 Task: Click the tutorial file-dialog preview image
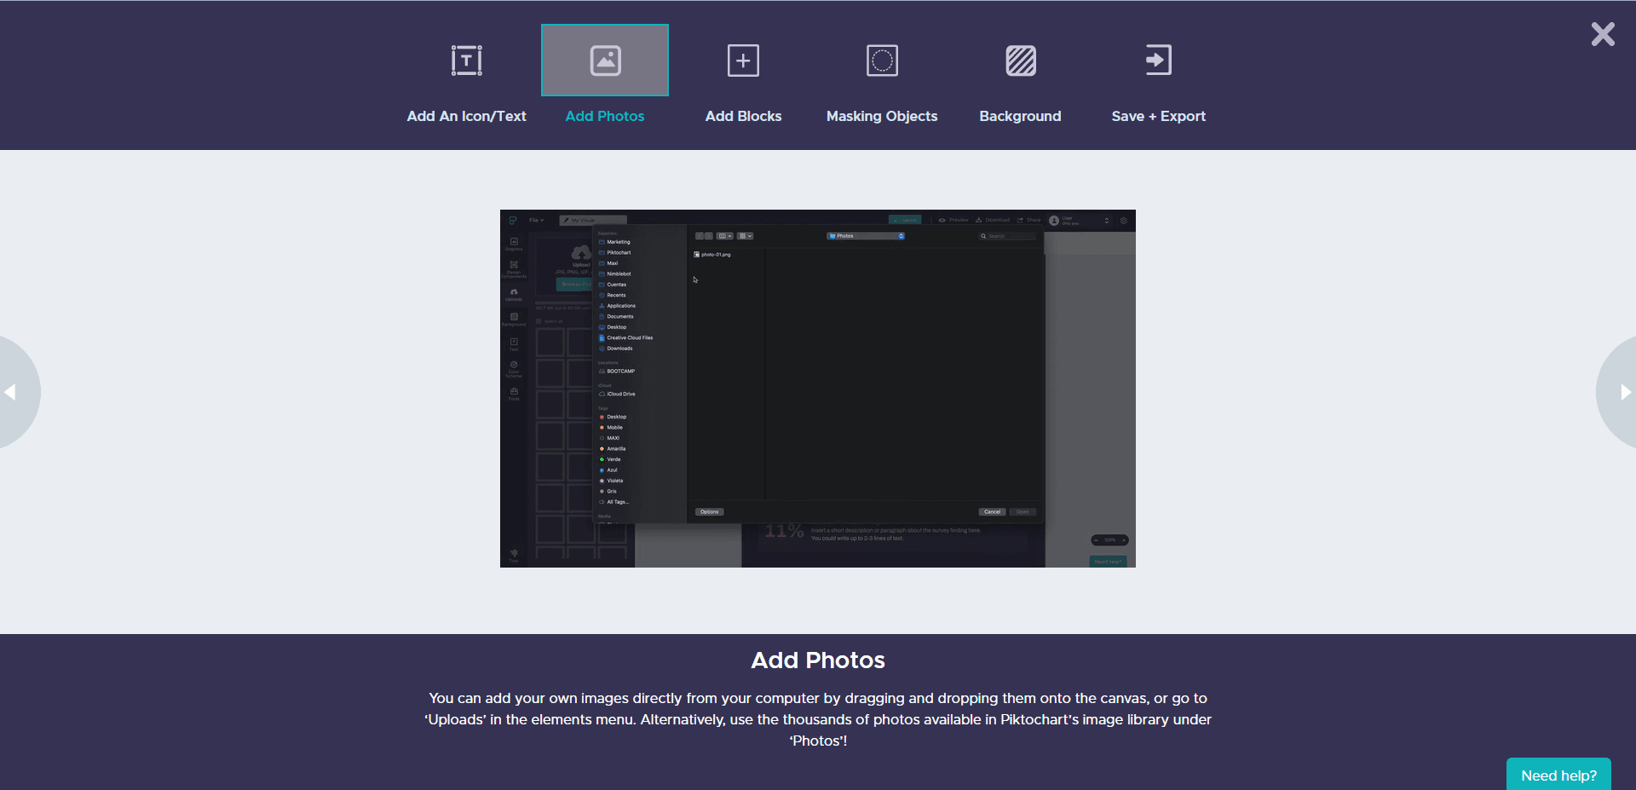point(818,389)
